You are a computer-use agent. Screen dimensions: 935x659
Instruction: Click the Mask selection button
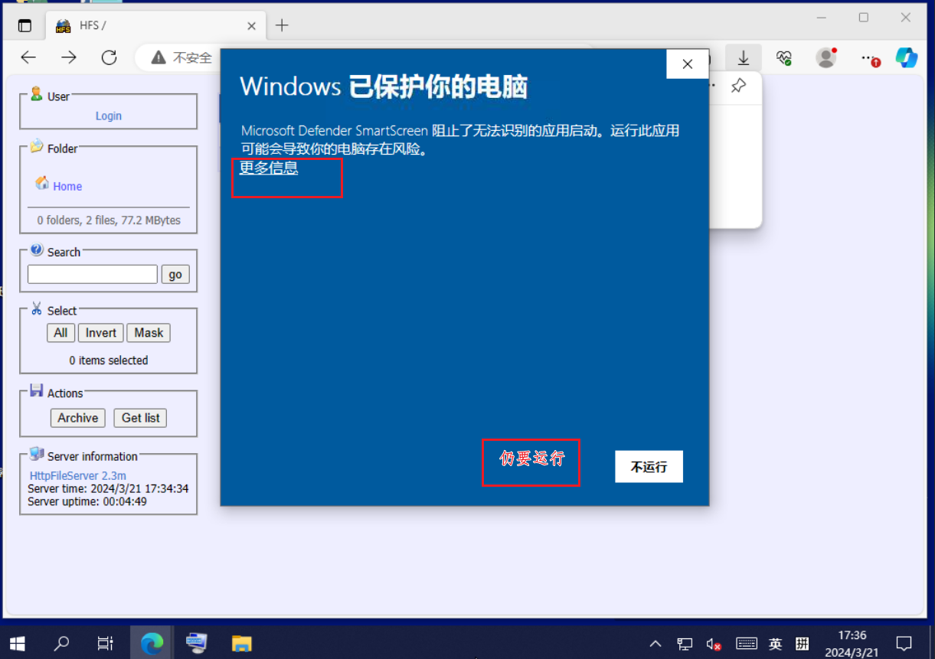click(x=149, y=332)
